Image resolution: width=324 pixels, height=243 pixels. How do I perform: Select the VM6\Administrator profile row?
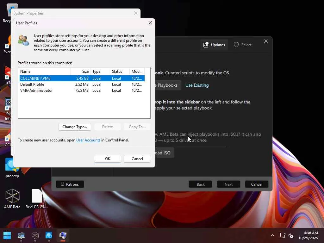click(x=82, y=90)
